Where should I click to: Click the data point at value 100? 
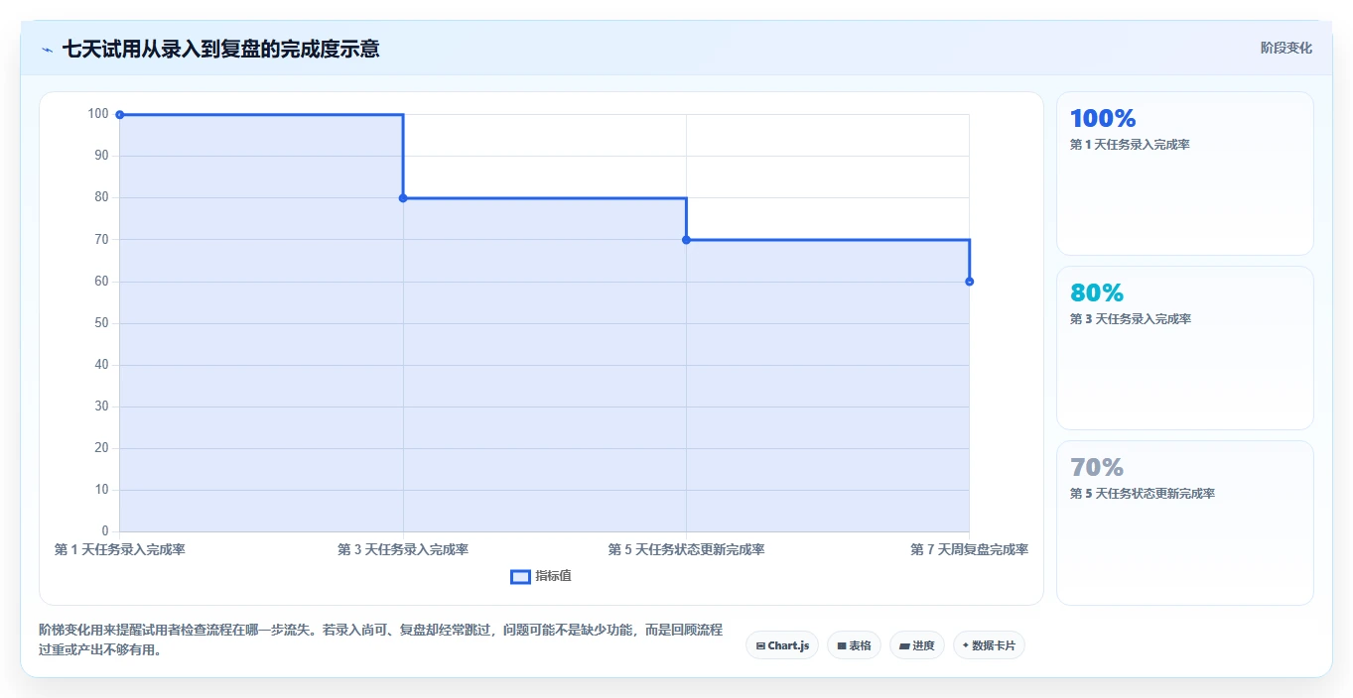point(120,115)
